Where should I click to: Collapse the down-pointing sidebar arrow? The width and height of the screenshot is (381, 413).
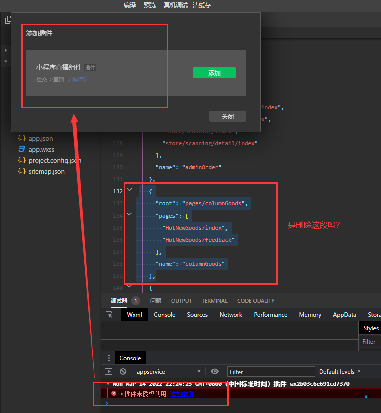pos(6,61)
